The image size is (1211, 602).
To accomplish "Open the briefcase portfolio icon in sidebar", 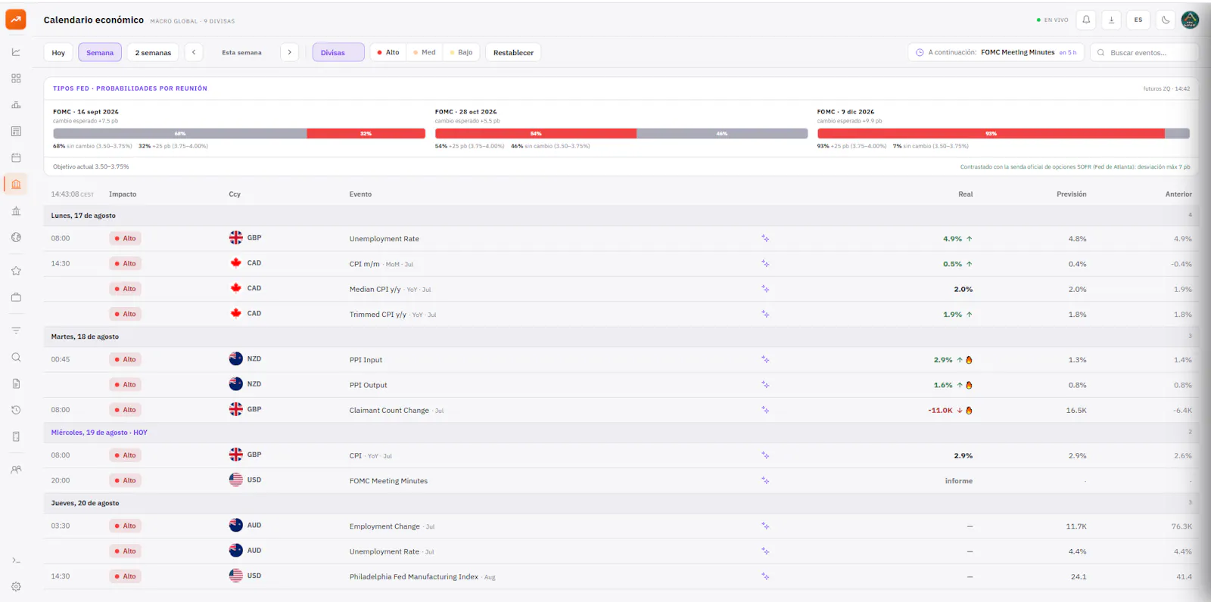I will tap(16, 297).
